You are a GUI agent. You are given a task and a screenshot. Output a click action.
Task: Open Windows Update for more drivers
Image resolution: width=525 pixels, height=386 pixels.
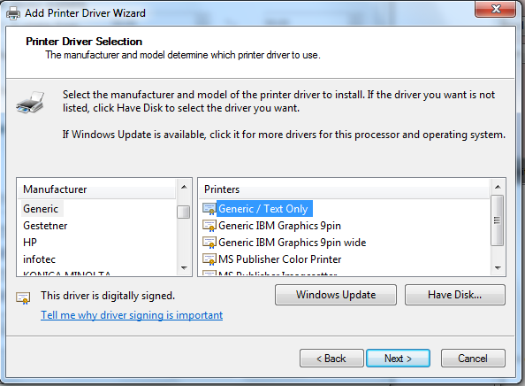[336, 295]
